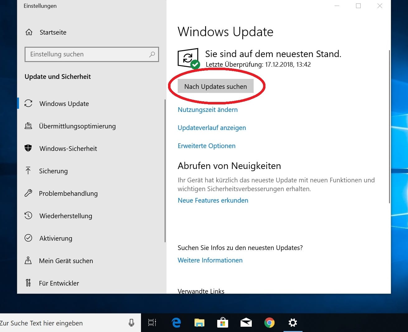Open Nutzungszeit ändern link
Viewport: 408px width, 332px height.
coord(208,110)
